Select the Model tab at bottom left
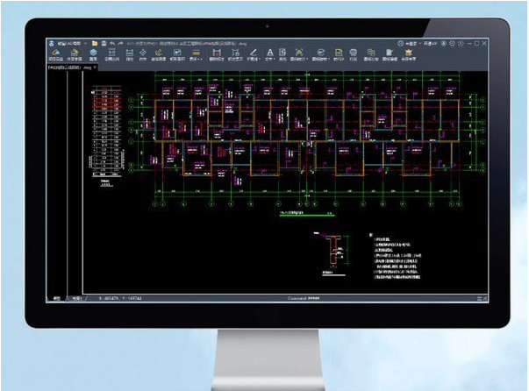529x391 pixels. [x=57, y=298]
